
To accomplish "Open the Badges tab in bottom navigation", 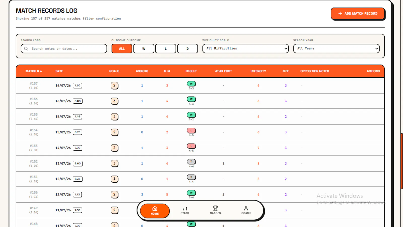I will pyautogui.click(x=215, y=210).
